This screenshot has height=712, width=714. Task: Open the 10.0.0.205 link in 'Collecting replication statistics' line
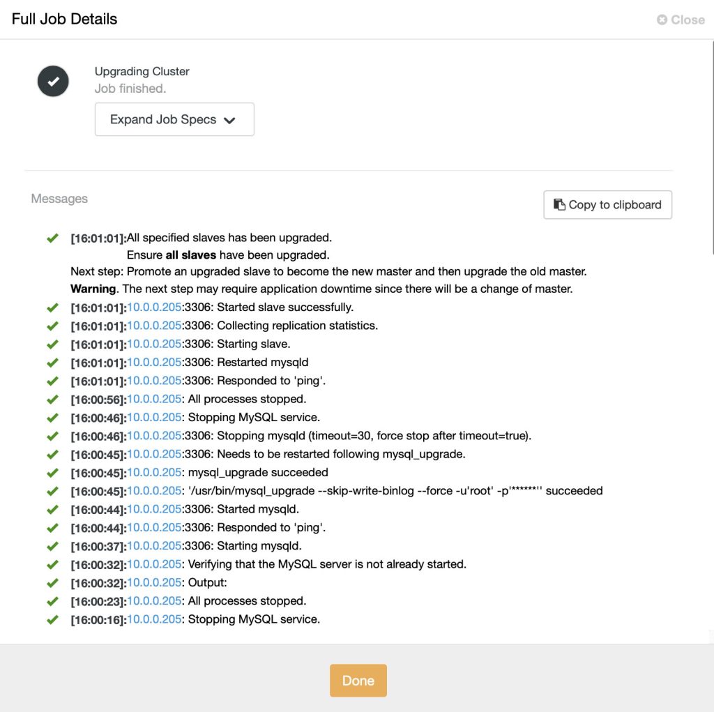pyautogui.click(x=154, y=326)
